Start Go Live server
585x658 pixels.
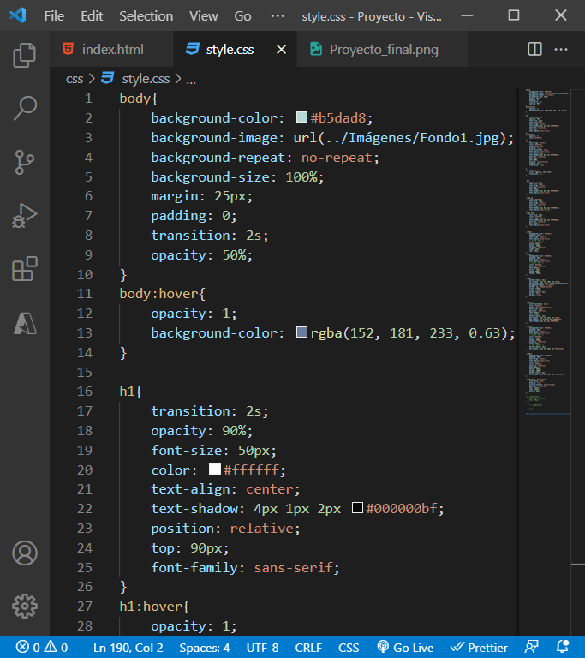point(405,648)
